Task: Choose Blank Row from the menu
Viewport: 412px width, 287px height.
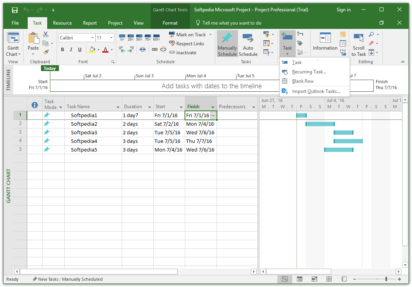Action: click(x=314, y=81)
